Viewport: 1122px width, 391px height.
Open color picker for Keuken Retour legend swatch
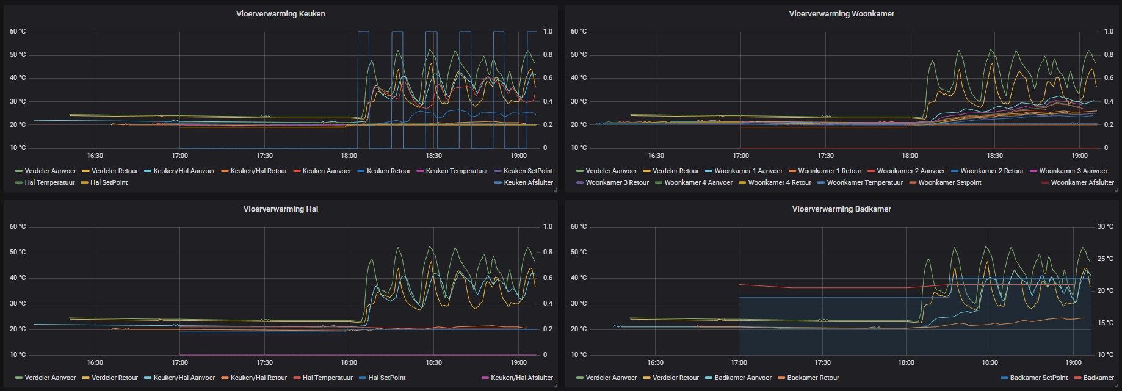(361, 171)
